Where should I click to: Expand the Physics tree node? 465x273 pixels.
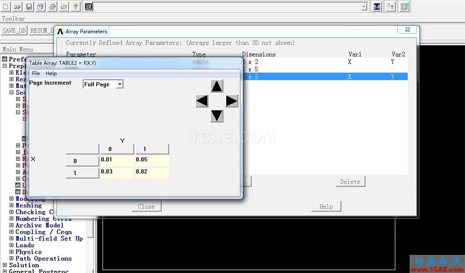[x=11, y=252]
